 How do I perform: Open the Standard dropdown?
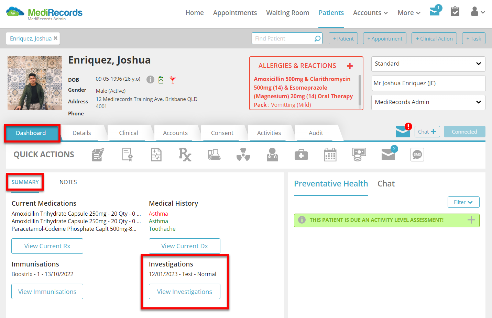pyautogui.click(x=428, y=64)
